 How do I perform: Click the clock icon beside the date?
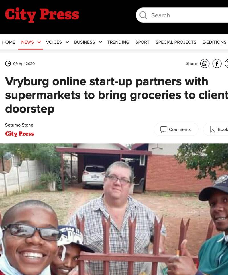click(8, 63)
